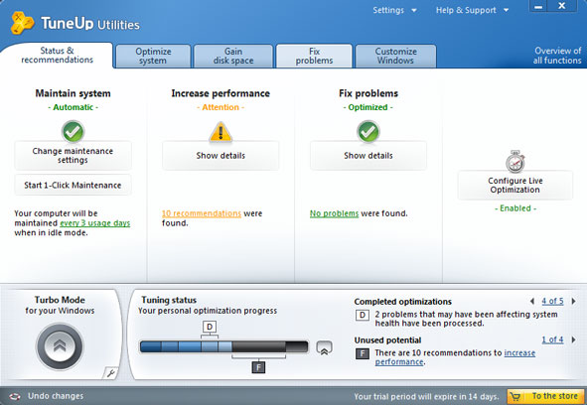Switch to Status & recommendations tab
The width and height of the screenshot is (587, 405).
pyautogui.click(x=57, y=56)
